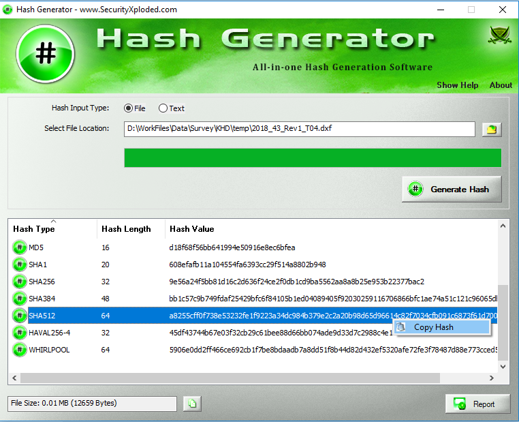This screenshot has width=519, height=422.
Task: Select the File input type radio
Action: 128,108
